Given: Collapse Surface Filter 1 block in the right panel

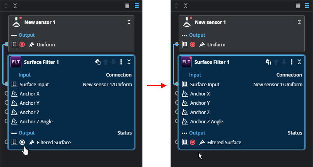Looking at the screenshot, I should click(299, 62).
